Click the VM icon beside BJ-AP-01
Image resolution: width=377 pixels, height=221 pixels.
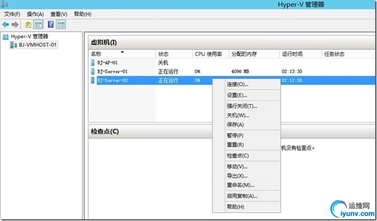pos(93,63)
